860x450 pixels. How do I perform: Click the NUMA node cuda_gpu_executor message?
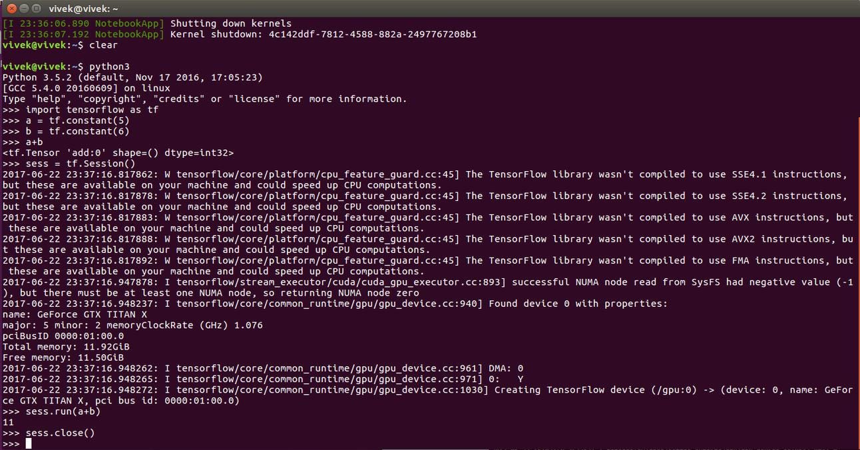tap(428, 288)
